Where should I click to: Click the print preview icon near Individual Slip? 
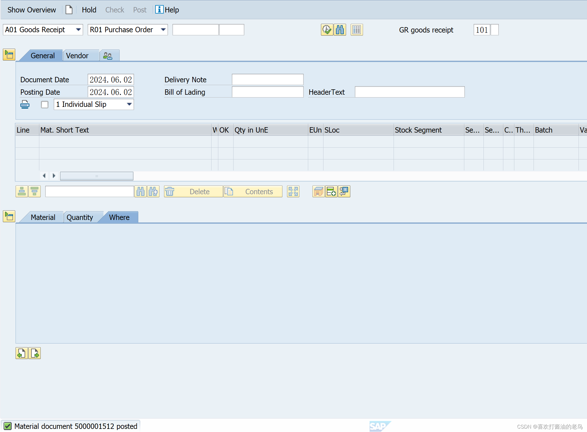(25, 104)
